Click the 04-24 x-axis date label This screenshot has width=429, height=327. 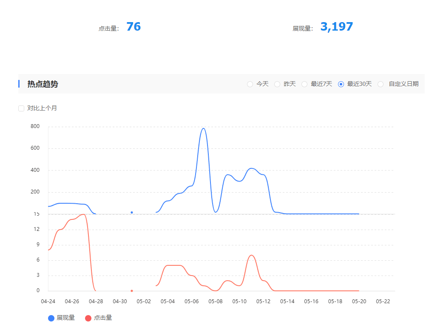[x=48, y=301]
